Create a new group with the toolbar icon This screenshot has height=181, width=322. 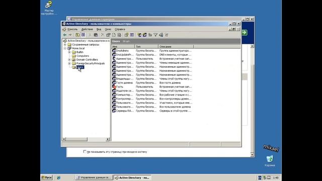point(145,35)
